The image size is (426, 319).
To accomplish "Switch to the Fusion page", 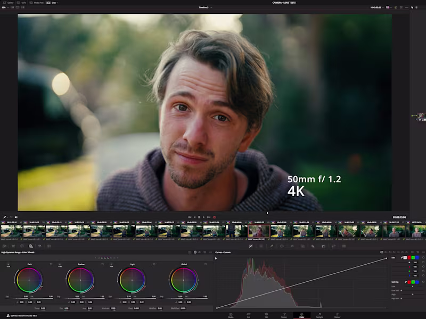I will click(284, 315).
